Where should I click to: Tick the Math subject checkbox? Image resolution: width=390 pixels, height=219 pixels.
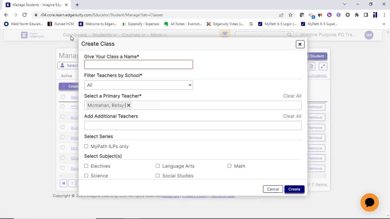pos(229,166)
